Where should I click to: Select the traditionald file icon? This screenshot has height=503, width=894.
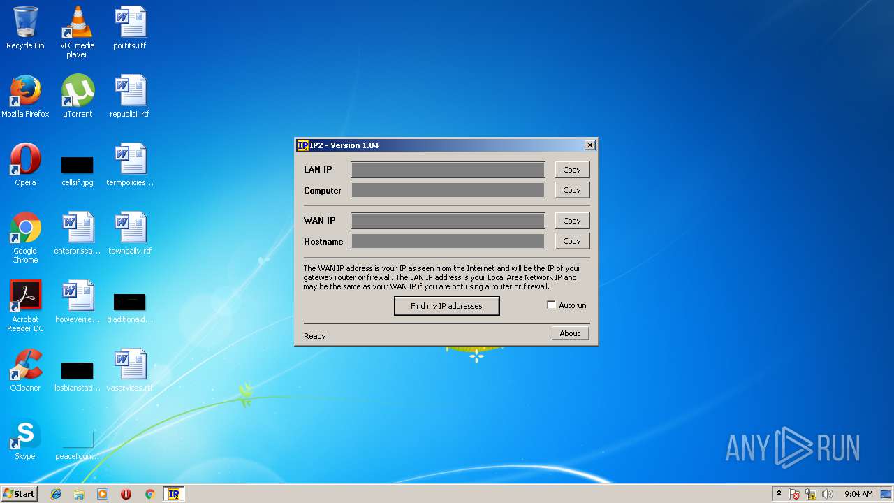coord(129,307)
